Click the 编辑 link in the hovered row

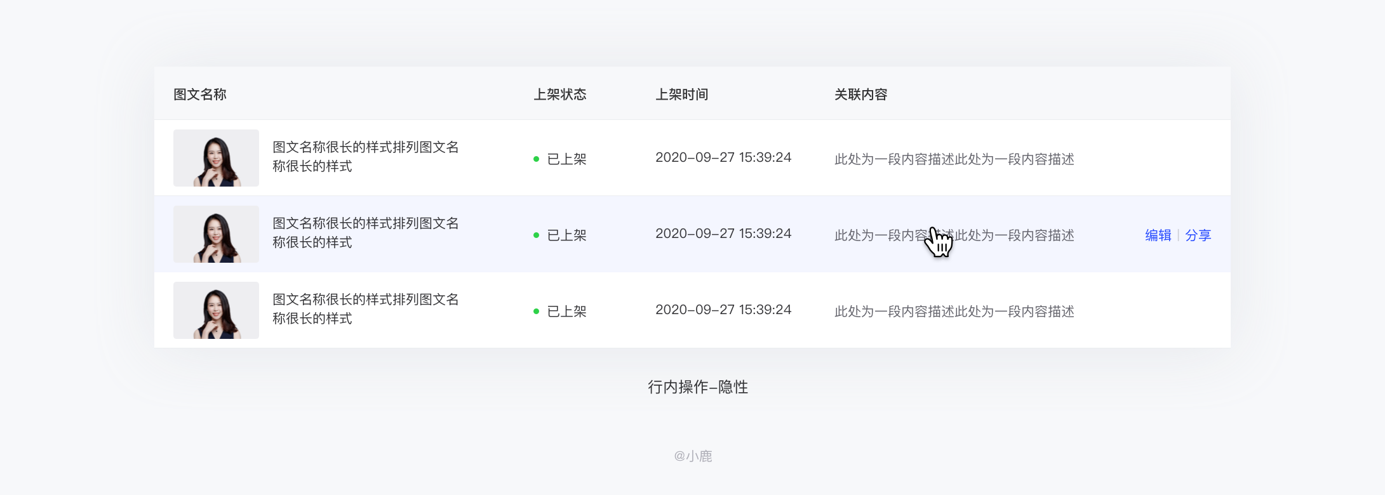point(1158,235)
